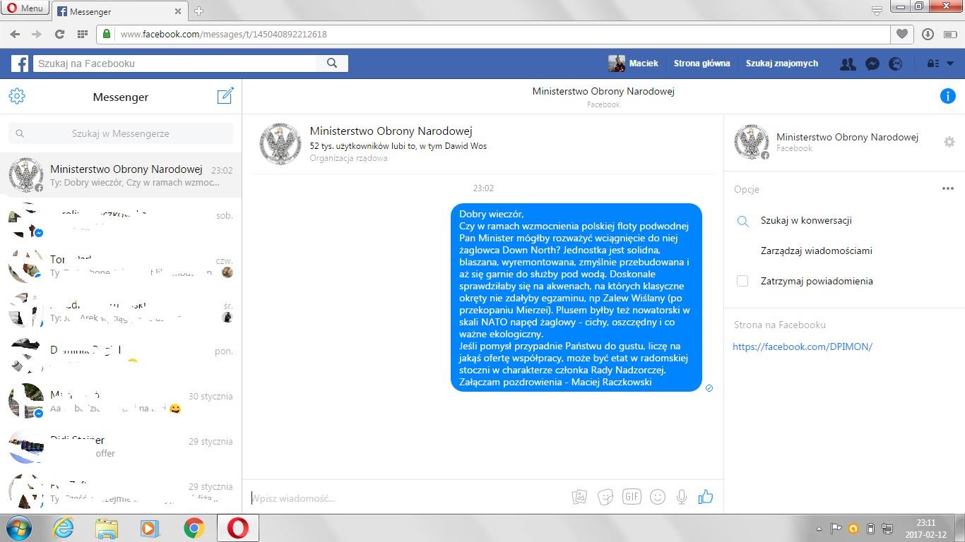Open Windows Start button
This screenshot has height=542, width=965.
[19, 528]
